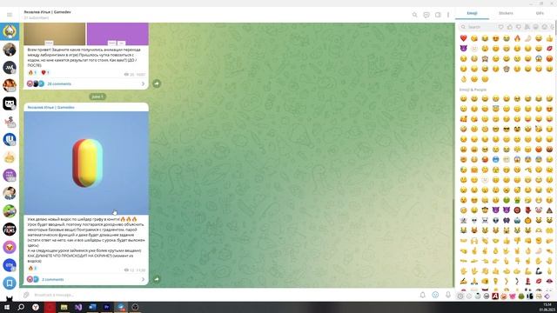Add fire reaction on the first post
Viewport: 557px width, 313px height.
pyautogui.click(x=32, y=73)
